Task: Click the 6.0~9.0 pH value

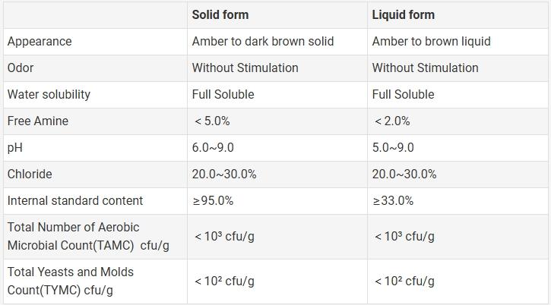Action: click(x=213, y=147)
